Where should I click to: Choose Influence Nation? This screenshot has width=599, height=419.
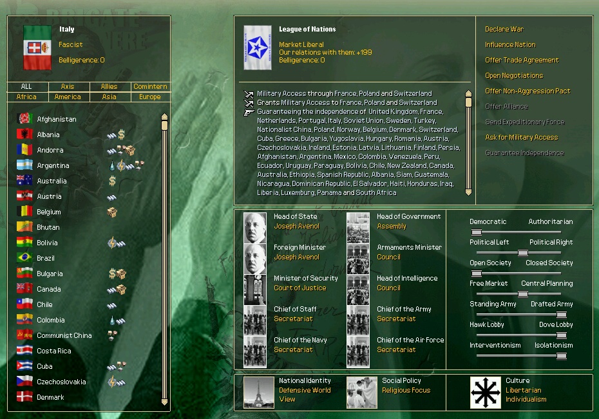click(x=510, y=44)
